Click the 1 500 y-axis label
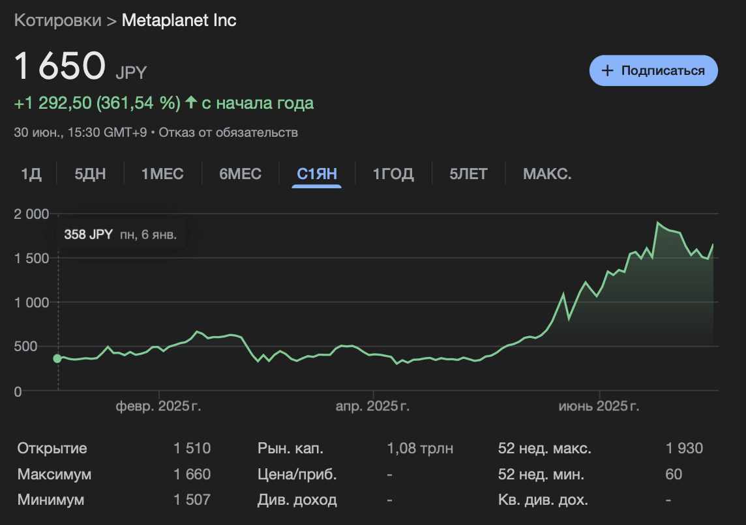This screenshot has width=746, height=525. click(x=31, y=259)
